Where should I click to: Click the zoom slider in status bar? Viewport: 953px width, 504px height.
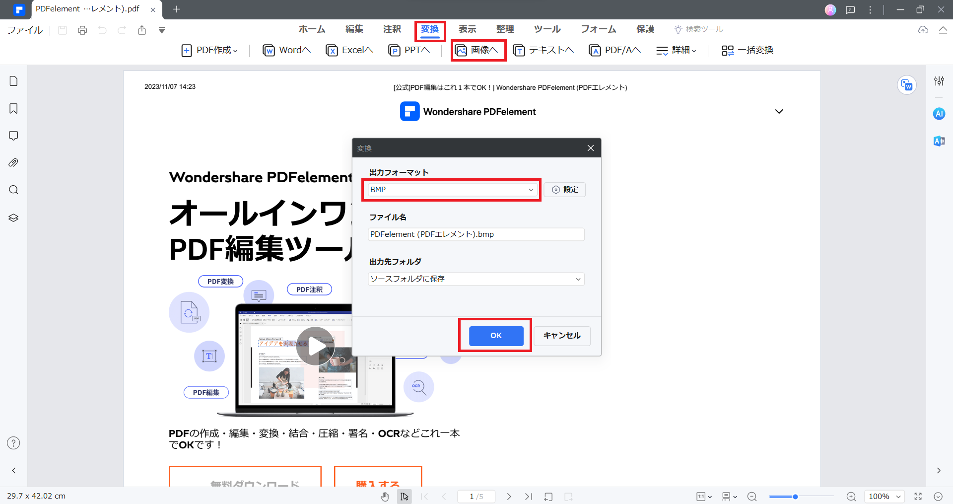(x=801, y=497)
